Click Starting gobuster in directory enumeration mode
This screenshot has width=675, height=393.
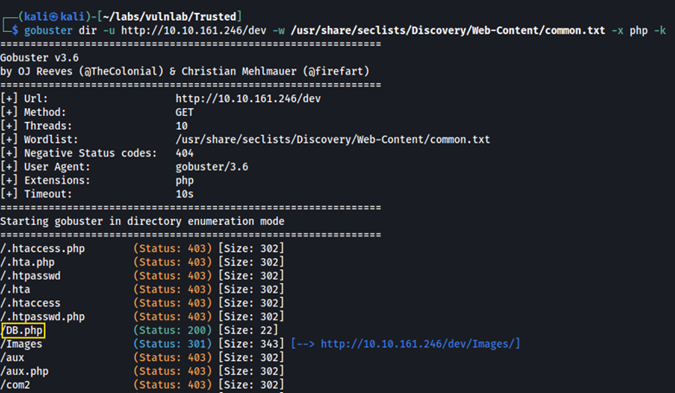tap(143, 222)
